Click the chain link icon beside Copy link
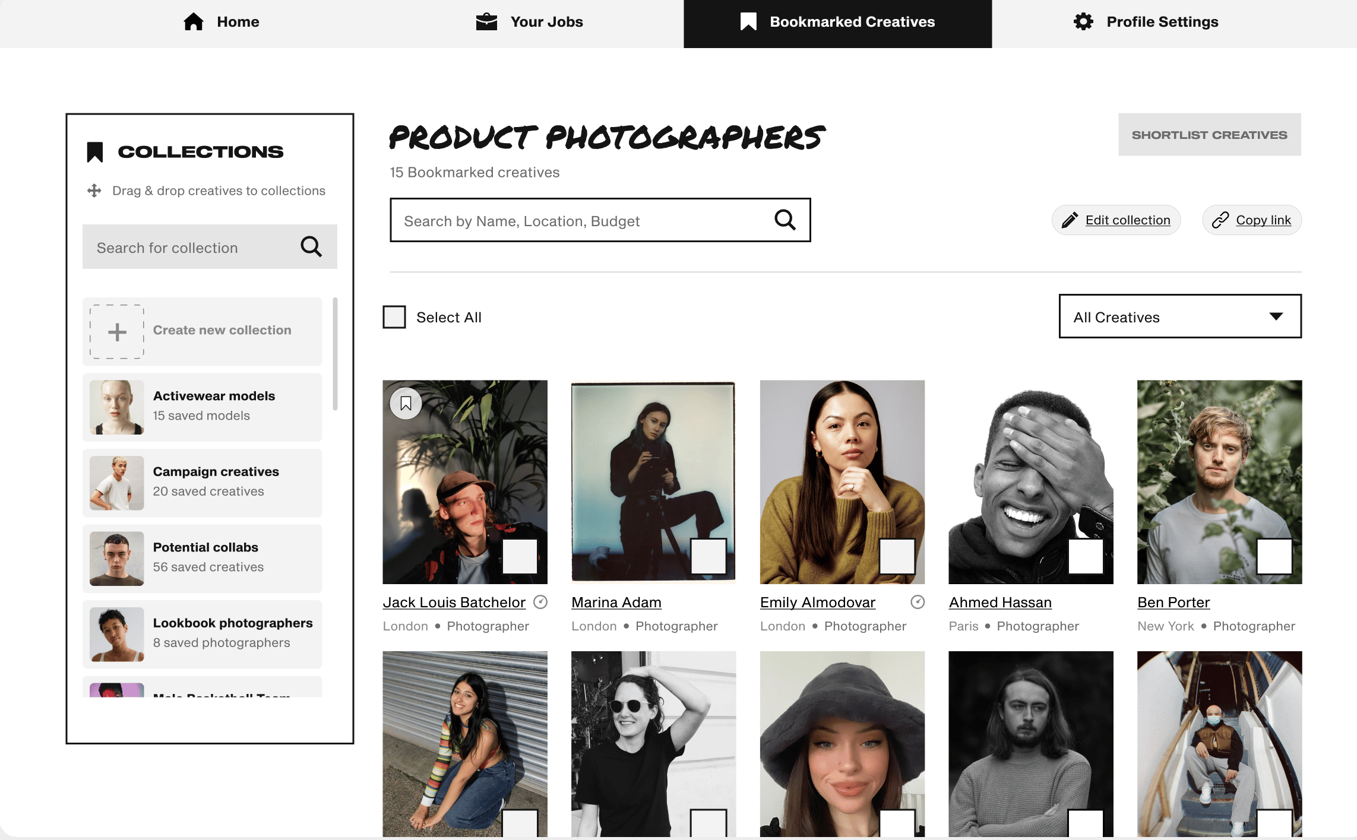 coord(1220,220)
